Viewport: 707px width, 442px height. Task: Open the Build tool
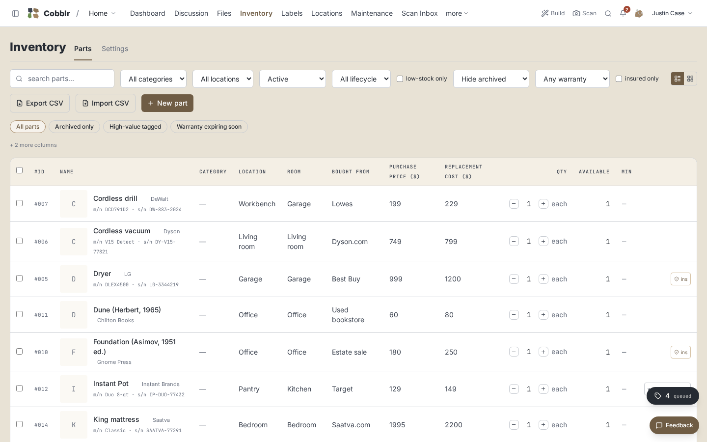point(553,13)
